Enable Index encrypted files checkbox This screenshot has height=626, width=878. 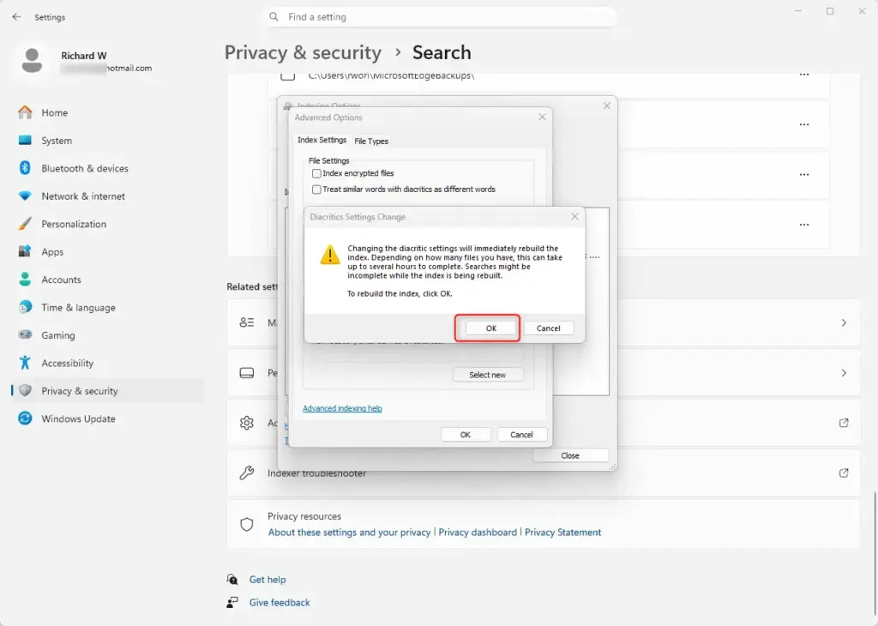point(316,173)
